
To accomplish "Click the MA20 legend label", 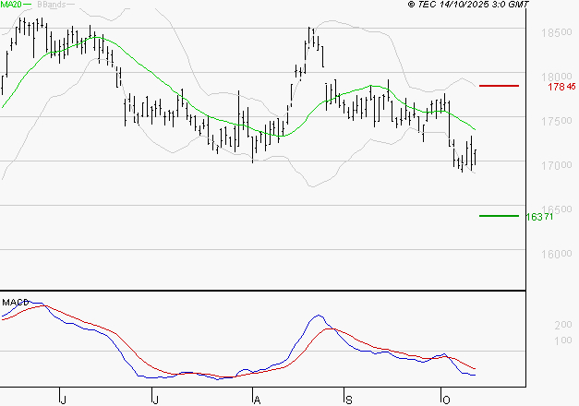I will tap(11, 5).
